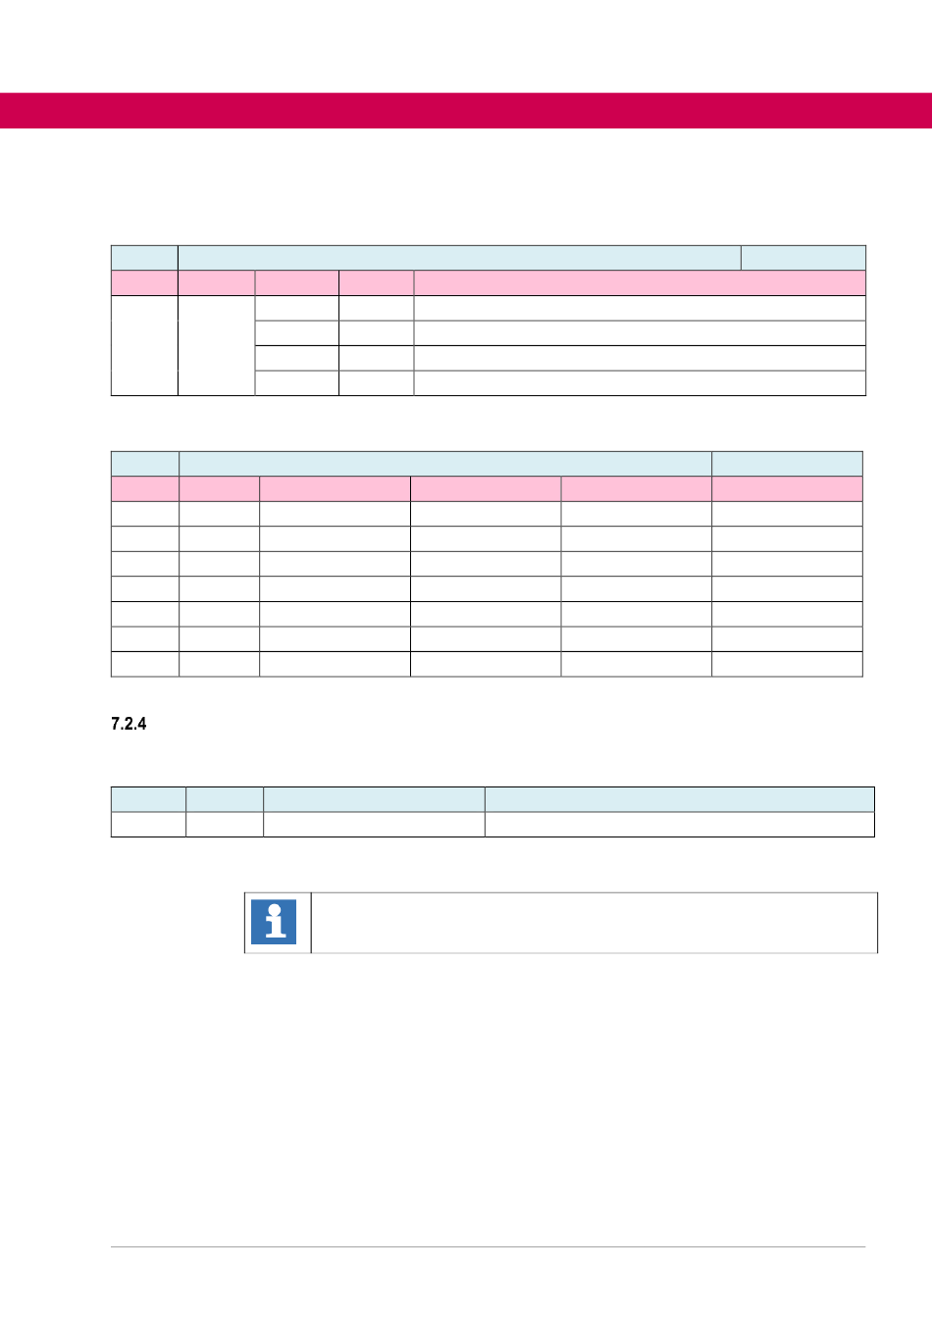Image resolution: width=932 pixels, height=1318 pixels.
Task: Click rightmost pink header cell in second table
Action: [787, 489]
